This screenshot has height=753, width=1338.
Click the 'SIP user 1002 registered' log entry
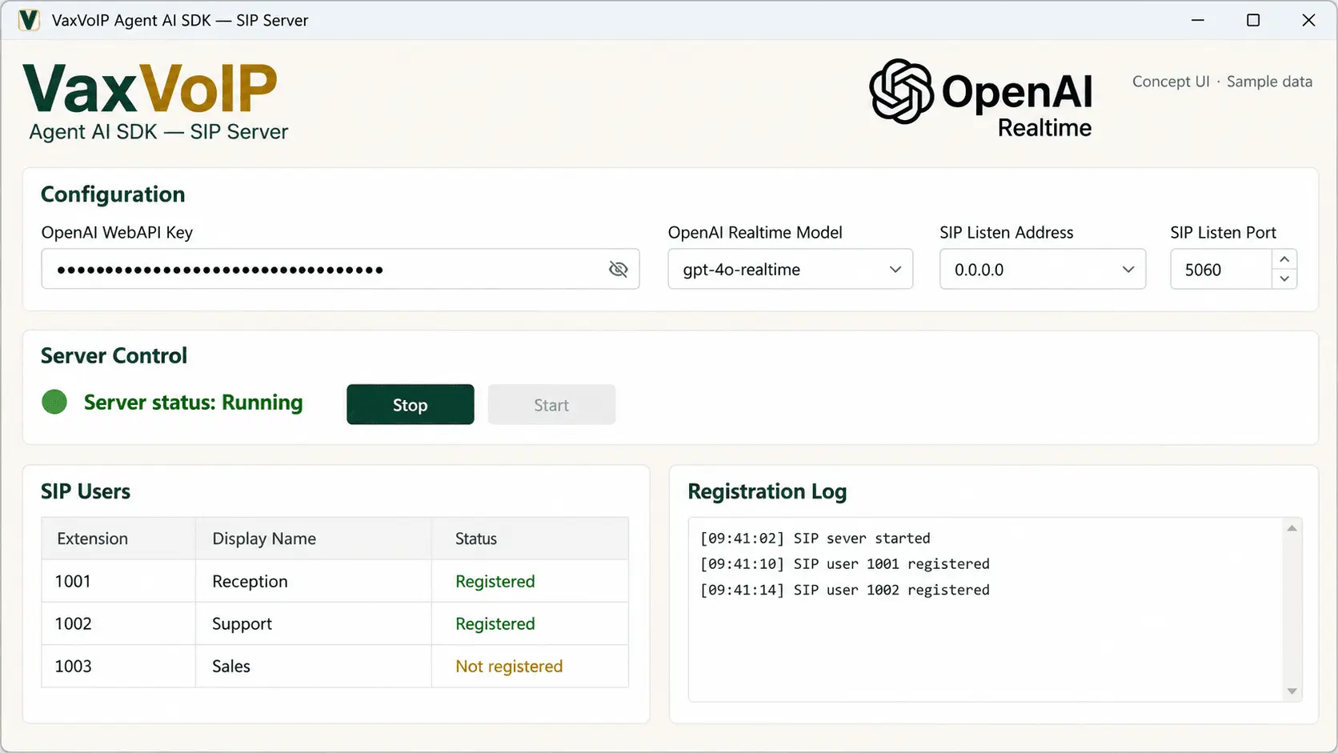pos(844,589)
